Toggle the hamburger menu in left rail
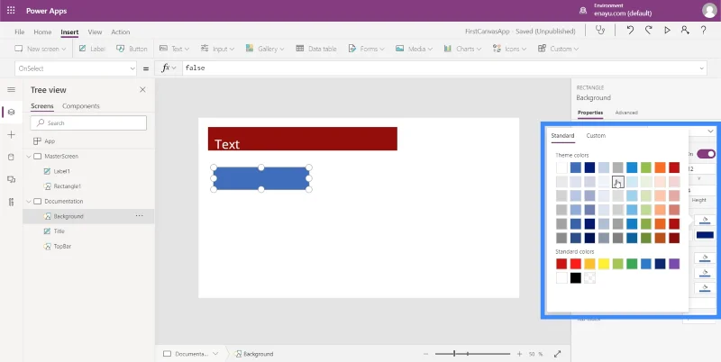Image resolution: width=721 pixels, height=362 pixels. point(12,89)
